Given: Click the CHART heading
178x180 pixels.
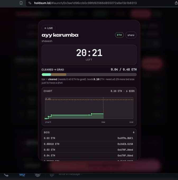Looking at the screenshot, I should point(48,91).
